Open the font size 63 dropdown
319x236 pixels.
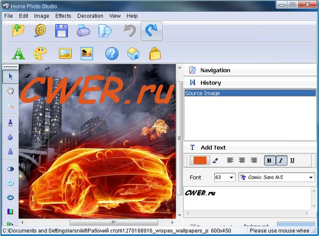(x=231, y=178)
